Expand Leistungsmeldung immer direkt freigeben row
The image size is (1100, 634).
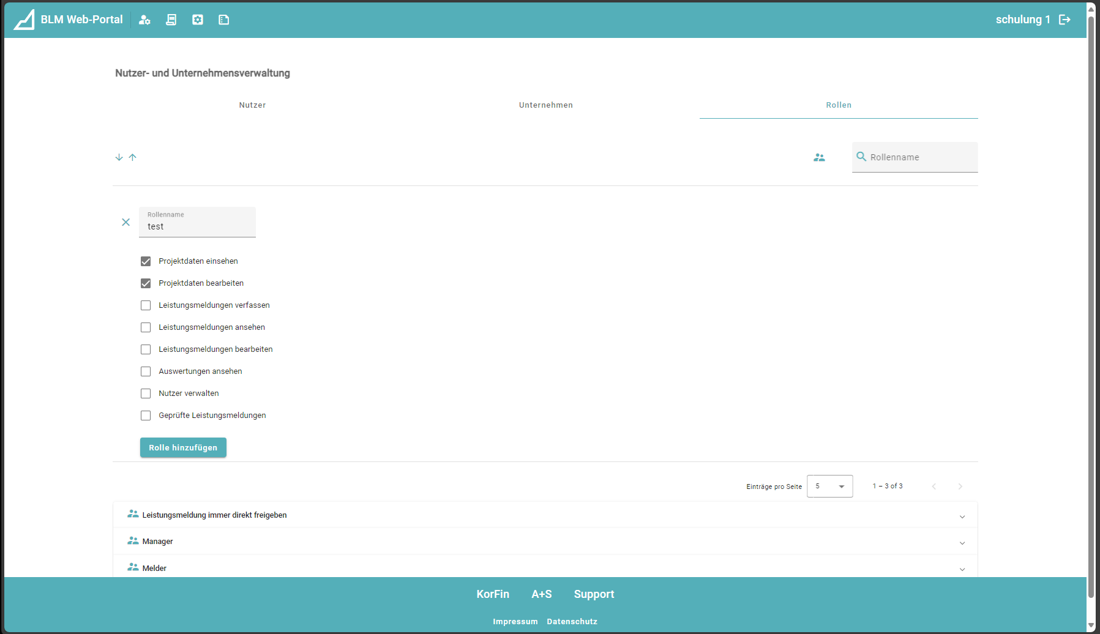click(x=962, y=516)
